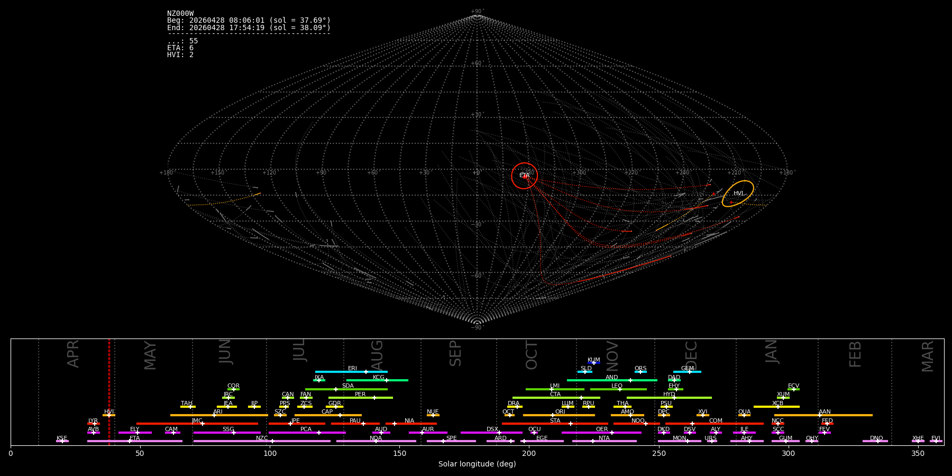
Task: Select the SDA shower bar
Action: (346, 389)
